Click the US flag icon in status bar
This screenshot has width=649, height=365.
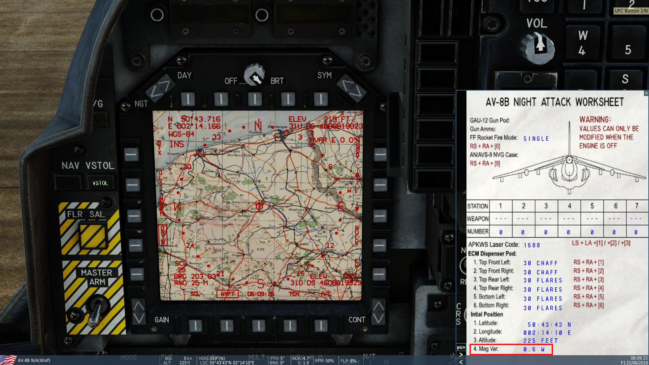pos(8,360)
